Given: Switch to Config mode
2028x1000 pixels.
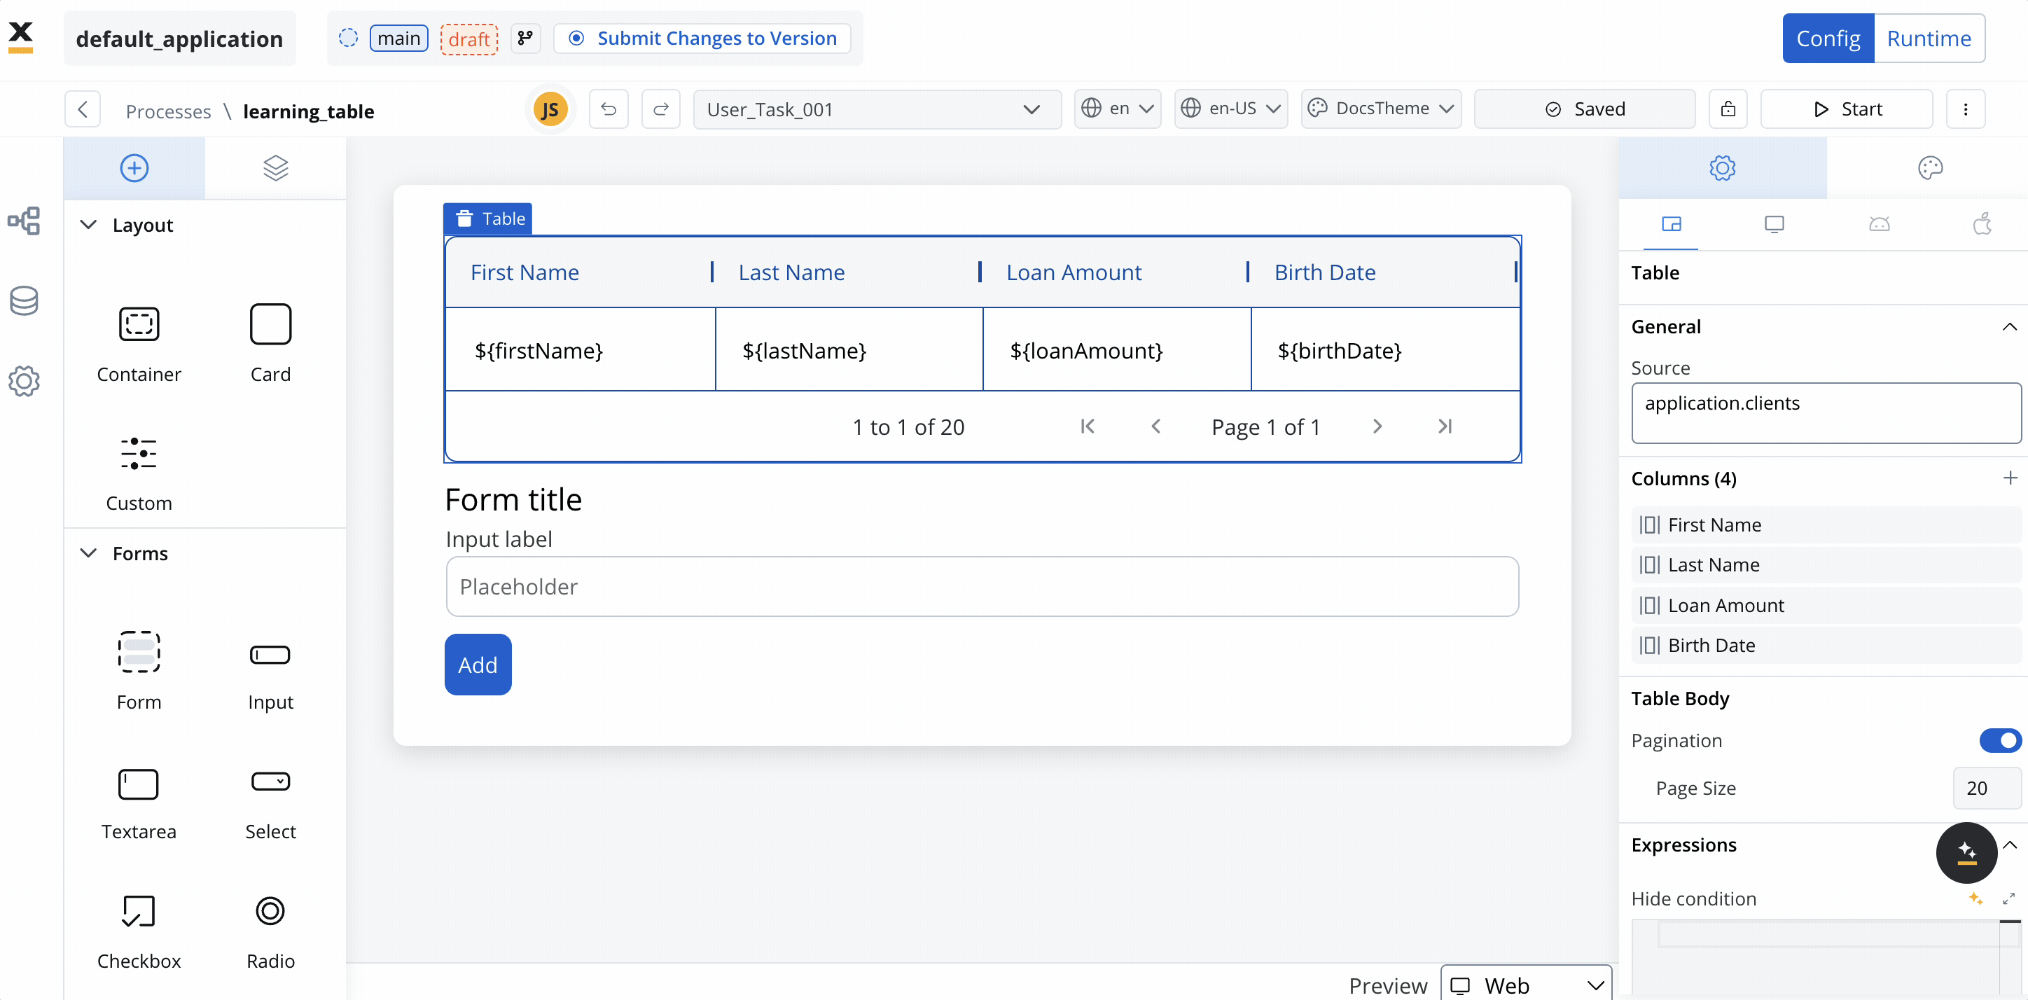Looking at the screenshot, I should [1828, 38].
